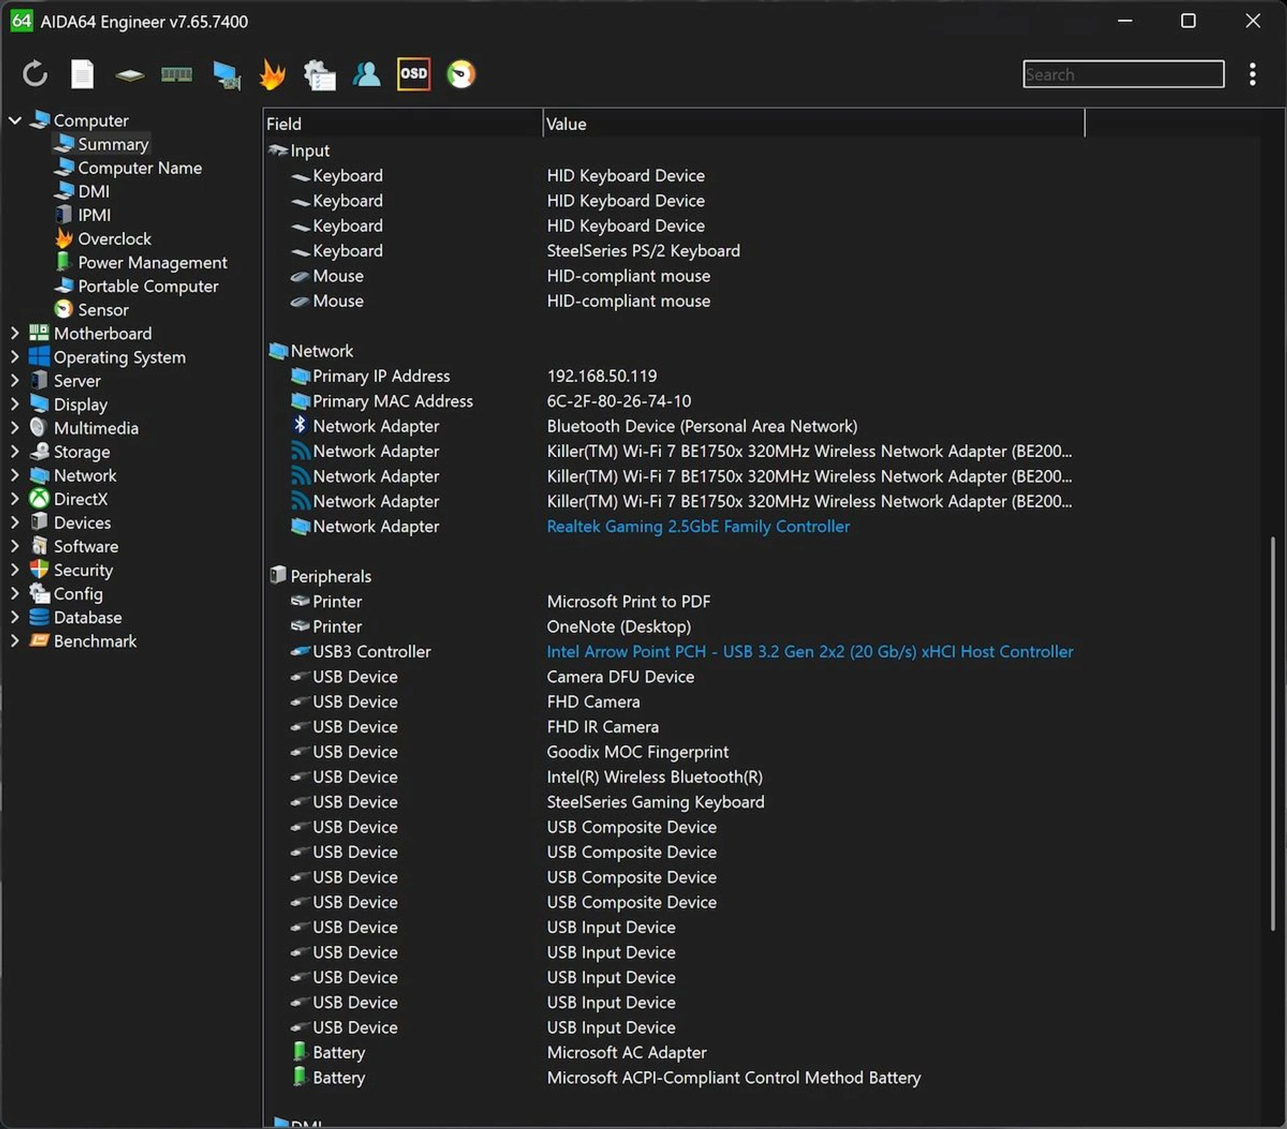Select the Security tree category
Viewport: 1287px width, 1129px height.
click(x=83, y=570)
